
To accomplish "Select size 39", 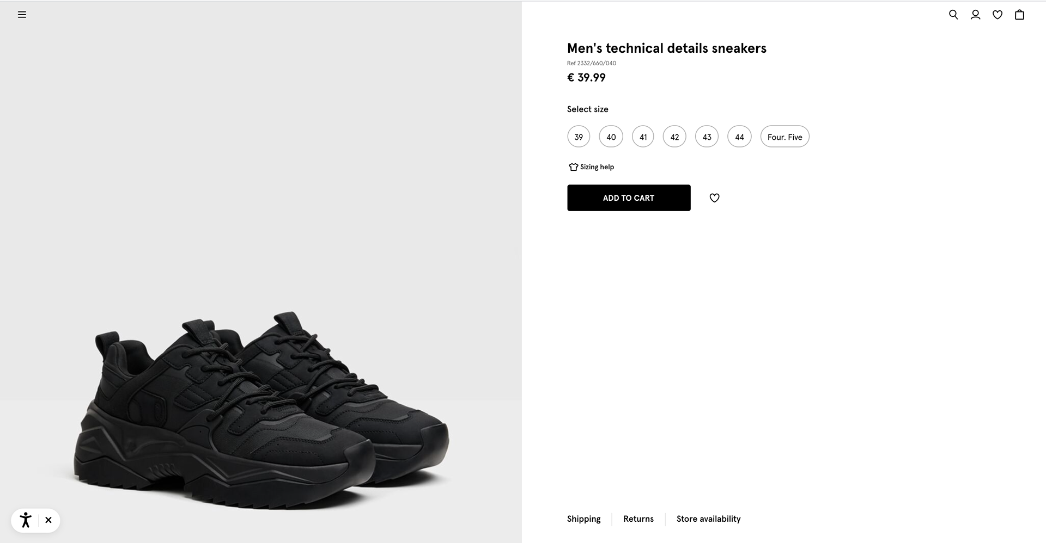I will click(x=579, y=137).
